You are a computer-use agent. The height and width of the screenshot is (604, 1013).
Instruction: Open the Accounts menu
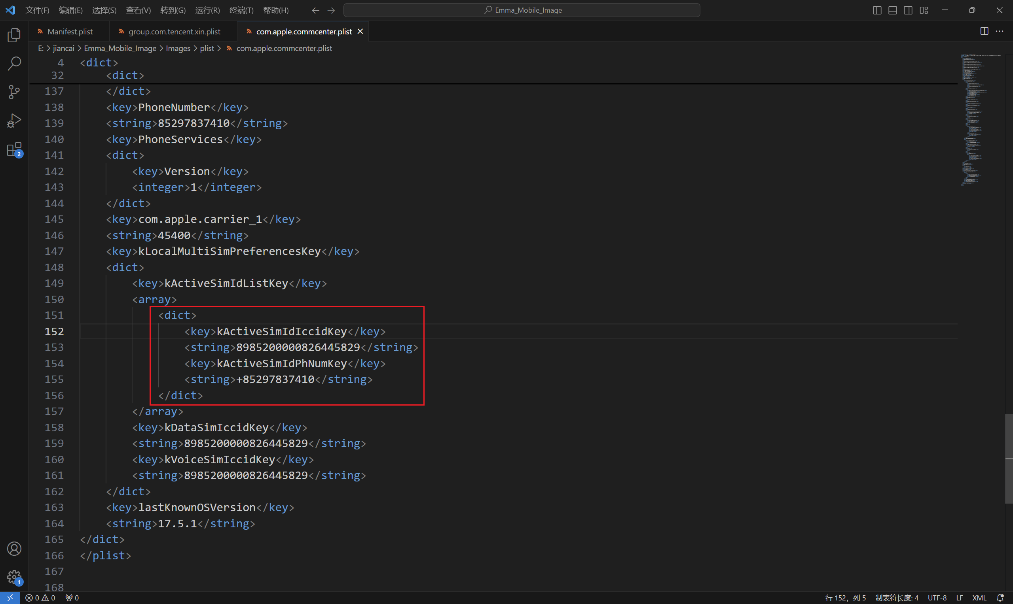point(14,549)
